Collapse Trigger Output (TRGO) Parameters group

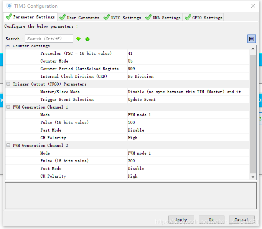(x=8, y=84)
